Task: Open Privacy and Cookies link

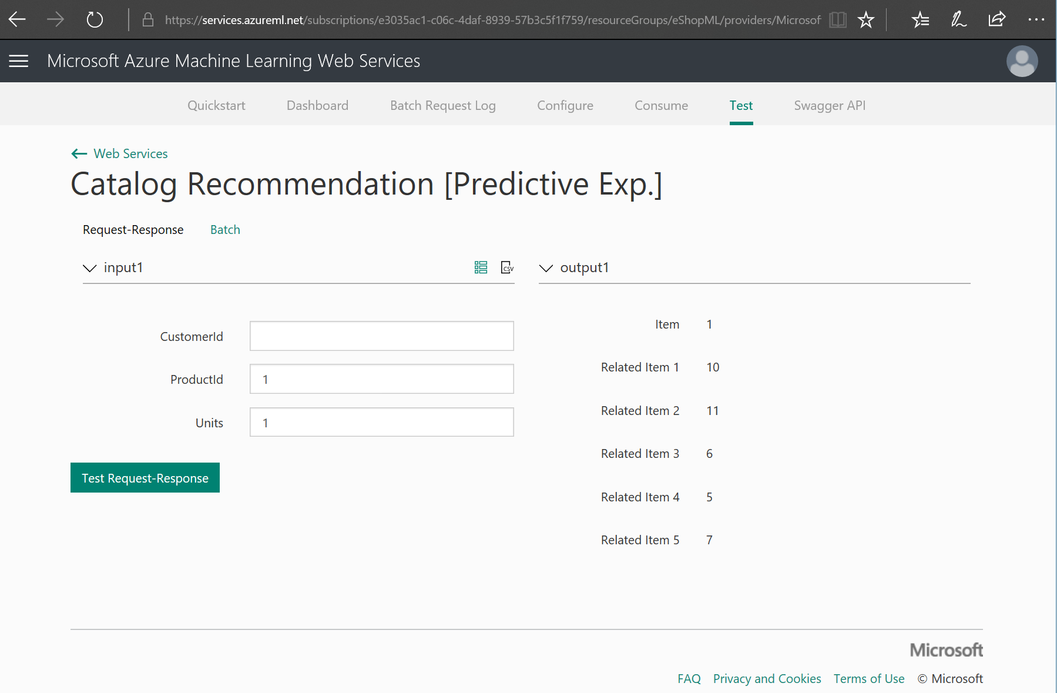Action: [x=767, y=679]
